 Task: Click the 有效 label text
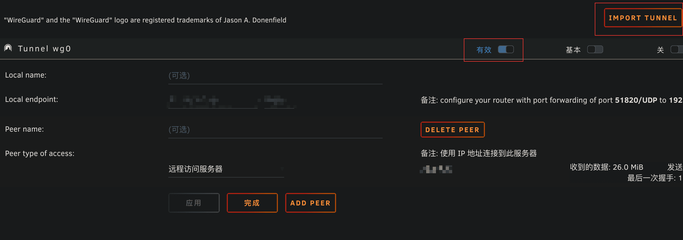pos(484,50)
